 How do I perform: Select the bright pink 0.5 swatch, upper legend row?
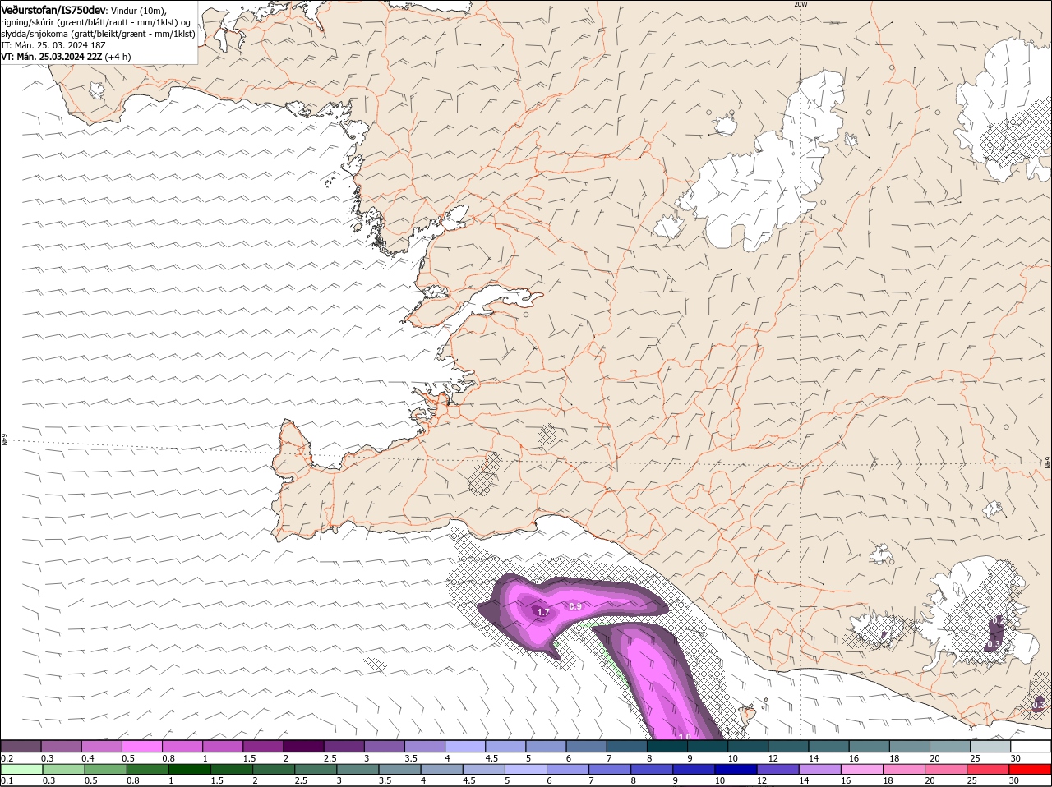point(141,746)
